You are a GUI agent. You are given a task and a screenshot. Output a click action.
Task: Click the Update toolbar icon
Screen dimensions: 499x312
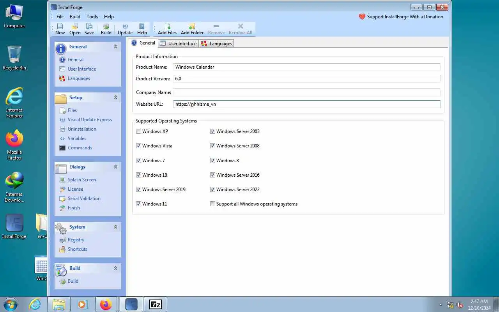pyautogui.click(x=125, y=29)
